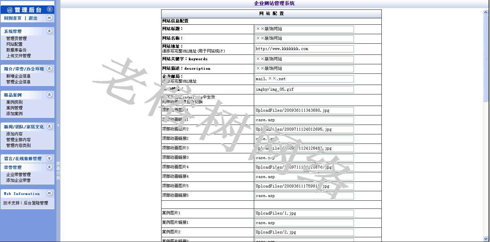Open 案例管理 page
Image resolution: width=490 pixels, height=242 pixels.
pos(14,108)
